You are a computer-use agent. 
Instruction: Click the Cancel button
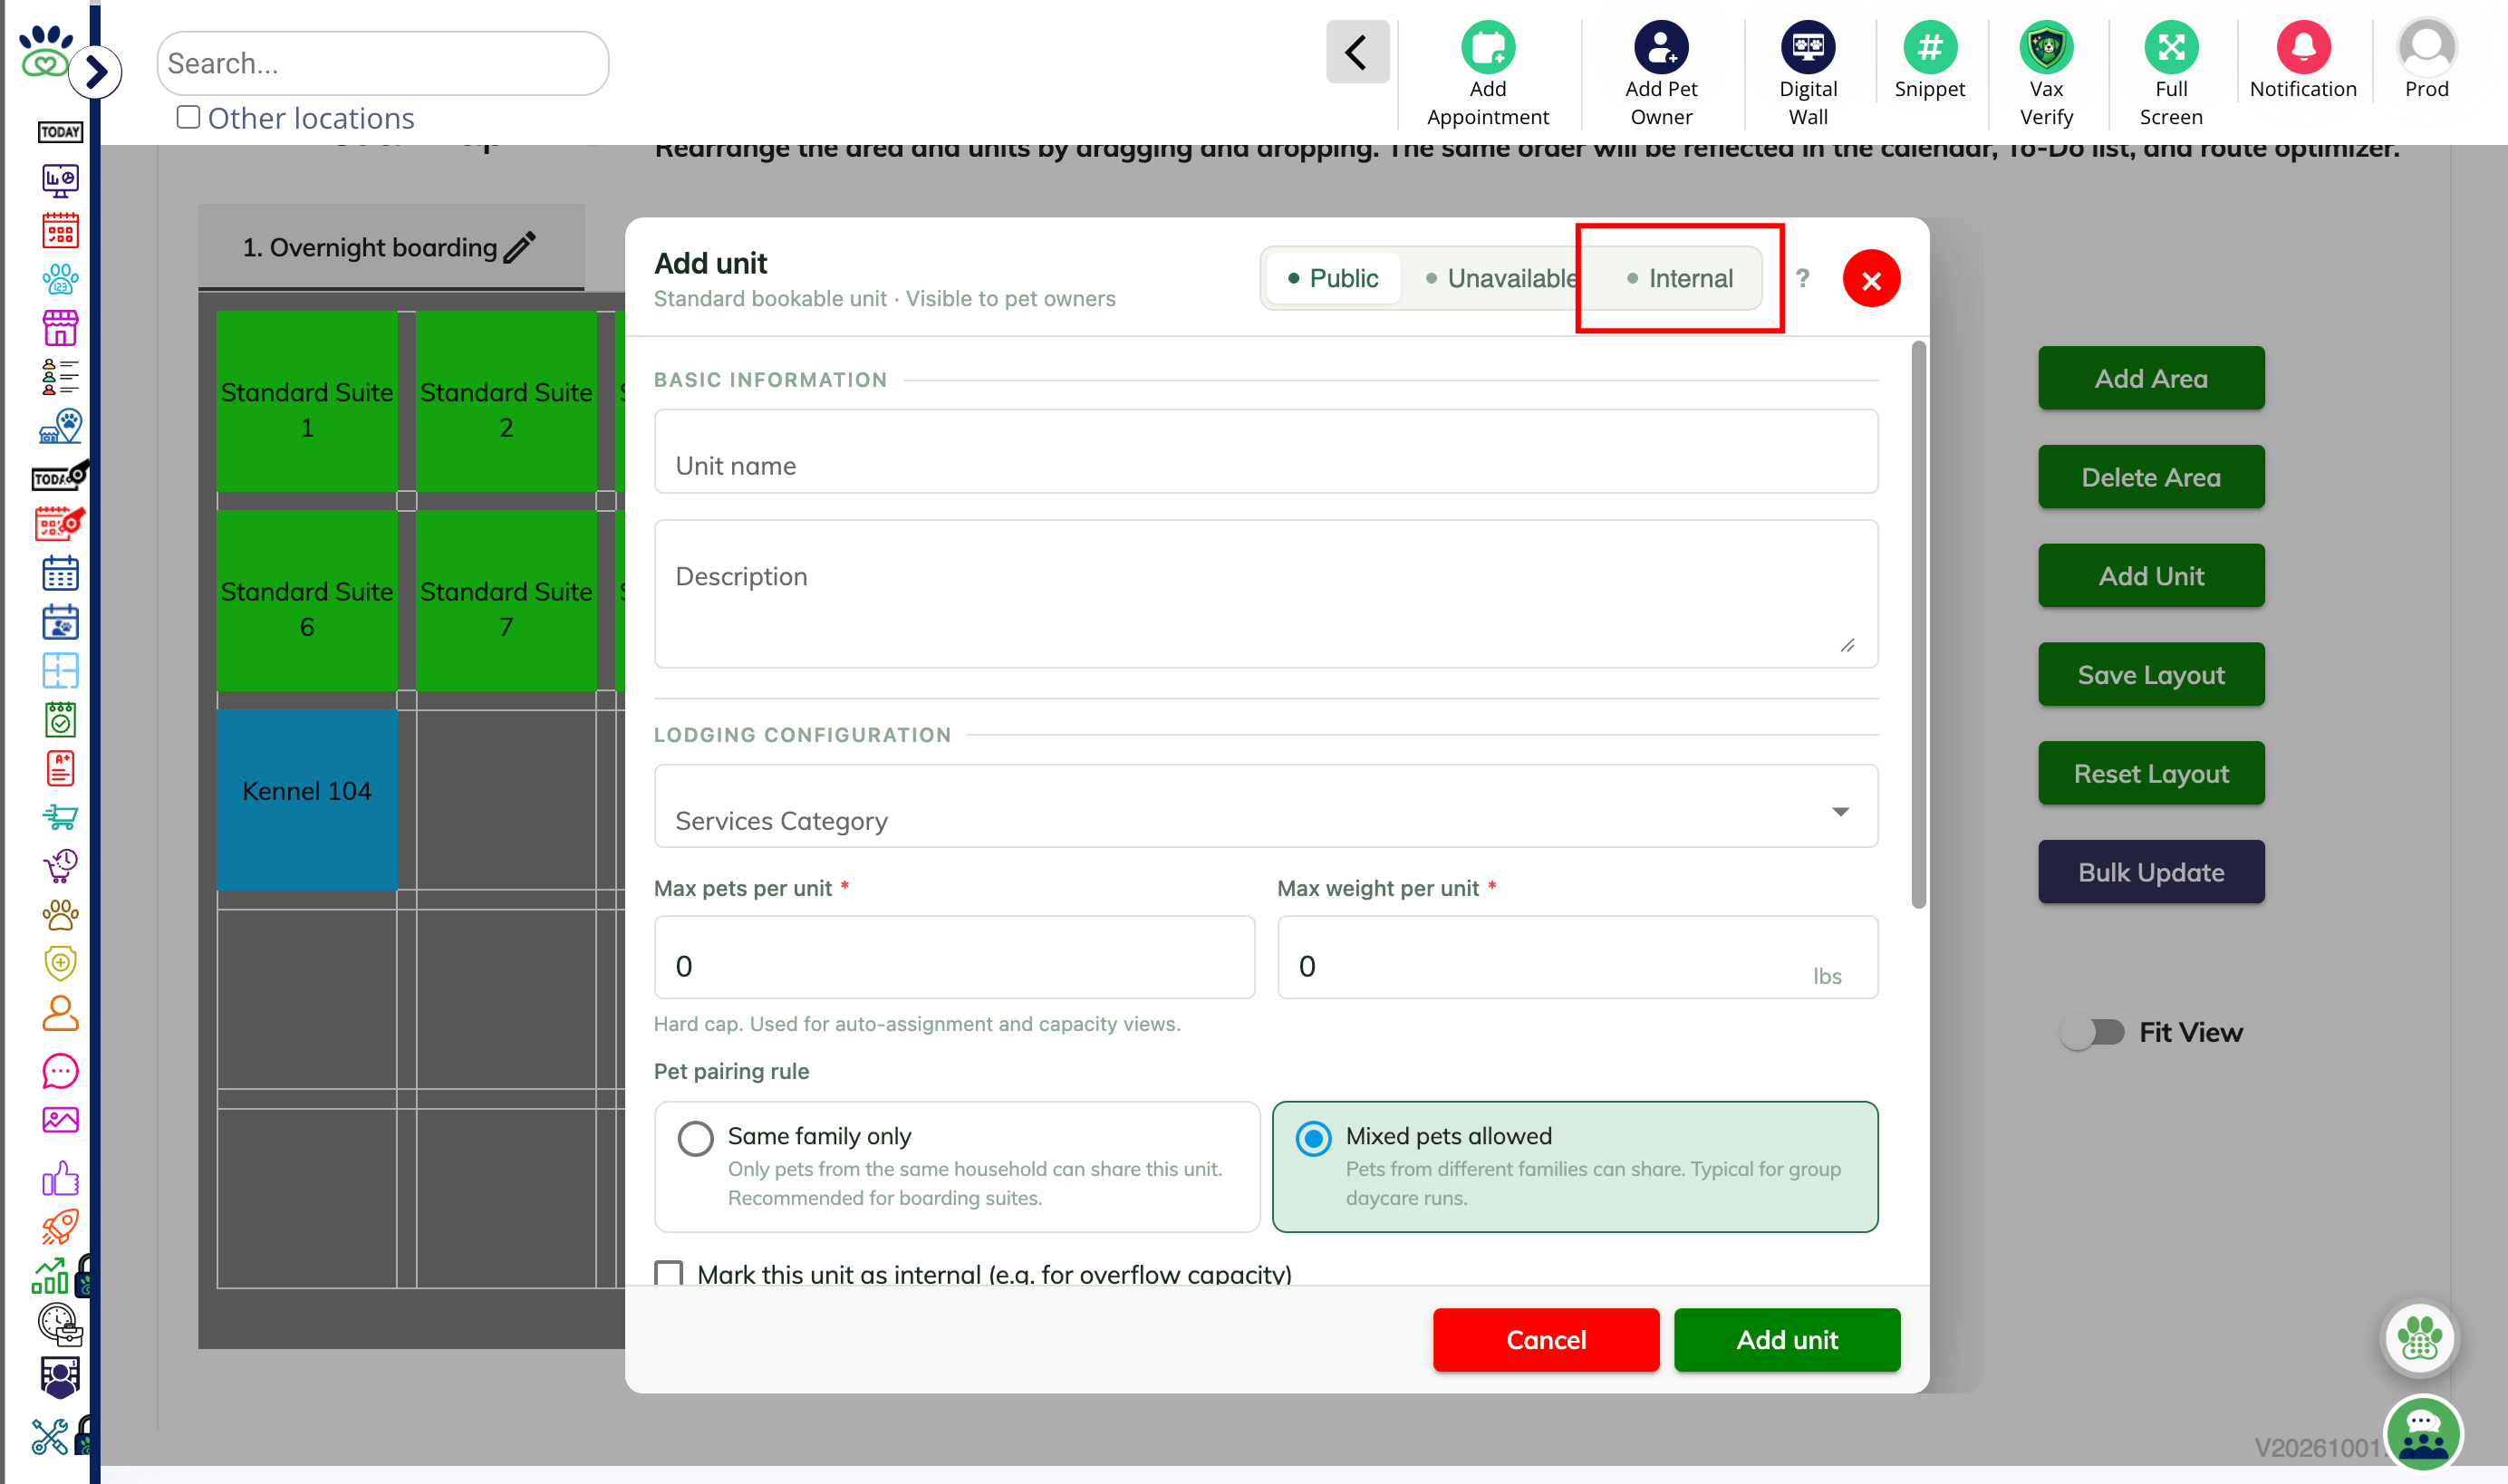click(x=1545, y=1339)
